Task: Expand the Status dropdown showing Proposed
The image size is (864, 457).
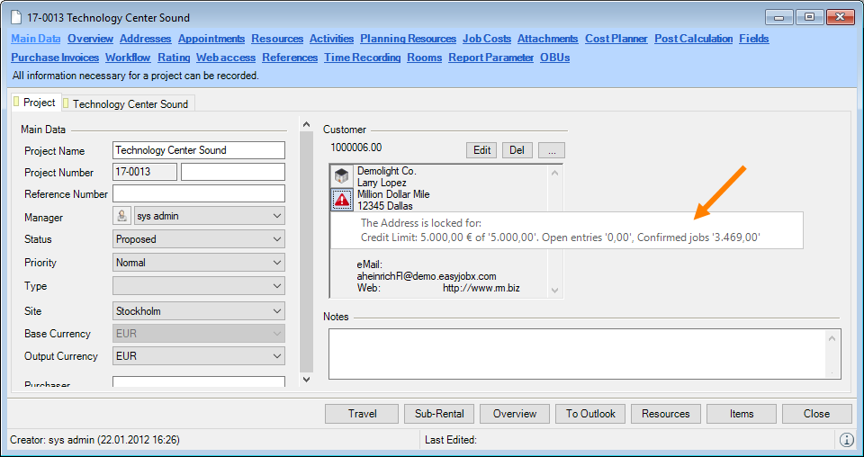Action: [x=277, y=239]
